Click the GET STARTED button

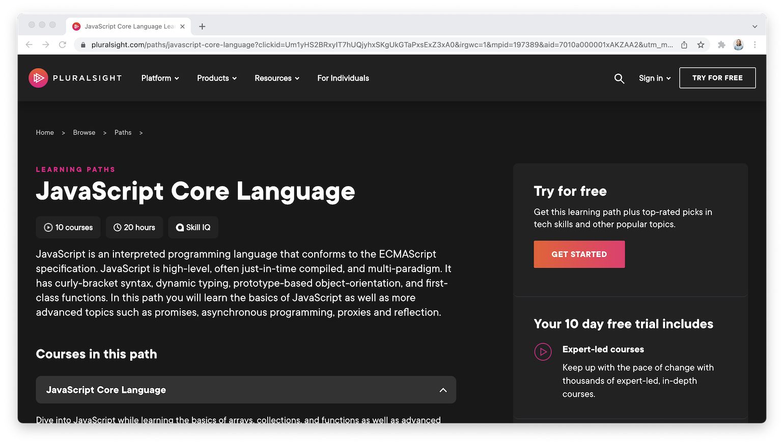coord(579,254)
